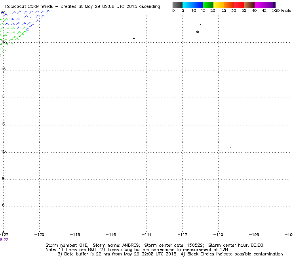Click 'Storm center date: 150529;' text

coord(174,245)
